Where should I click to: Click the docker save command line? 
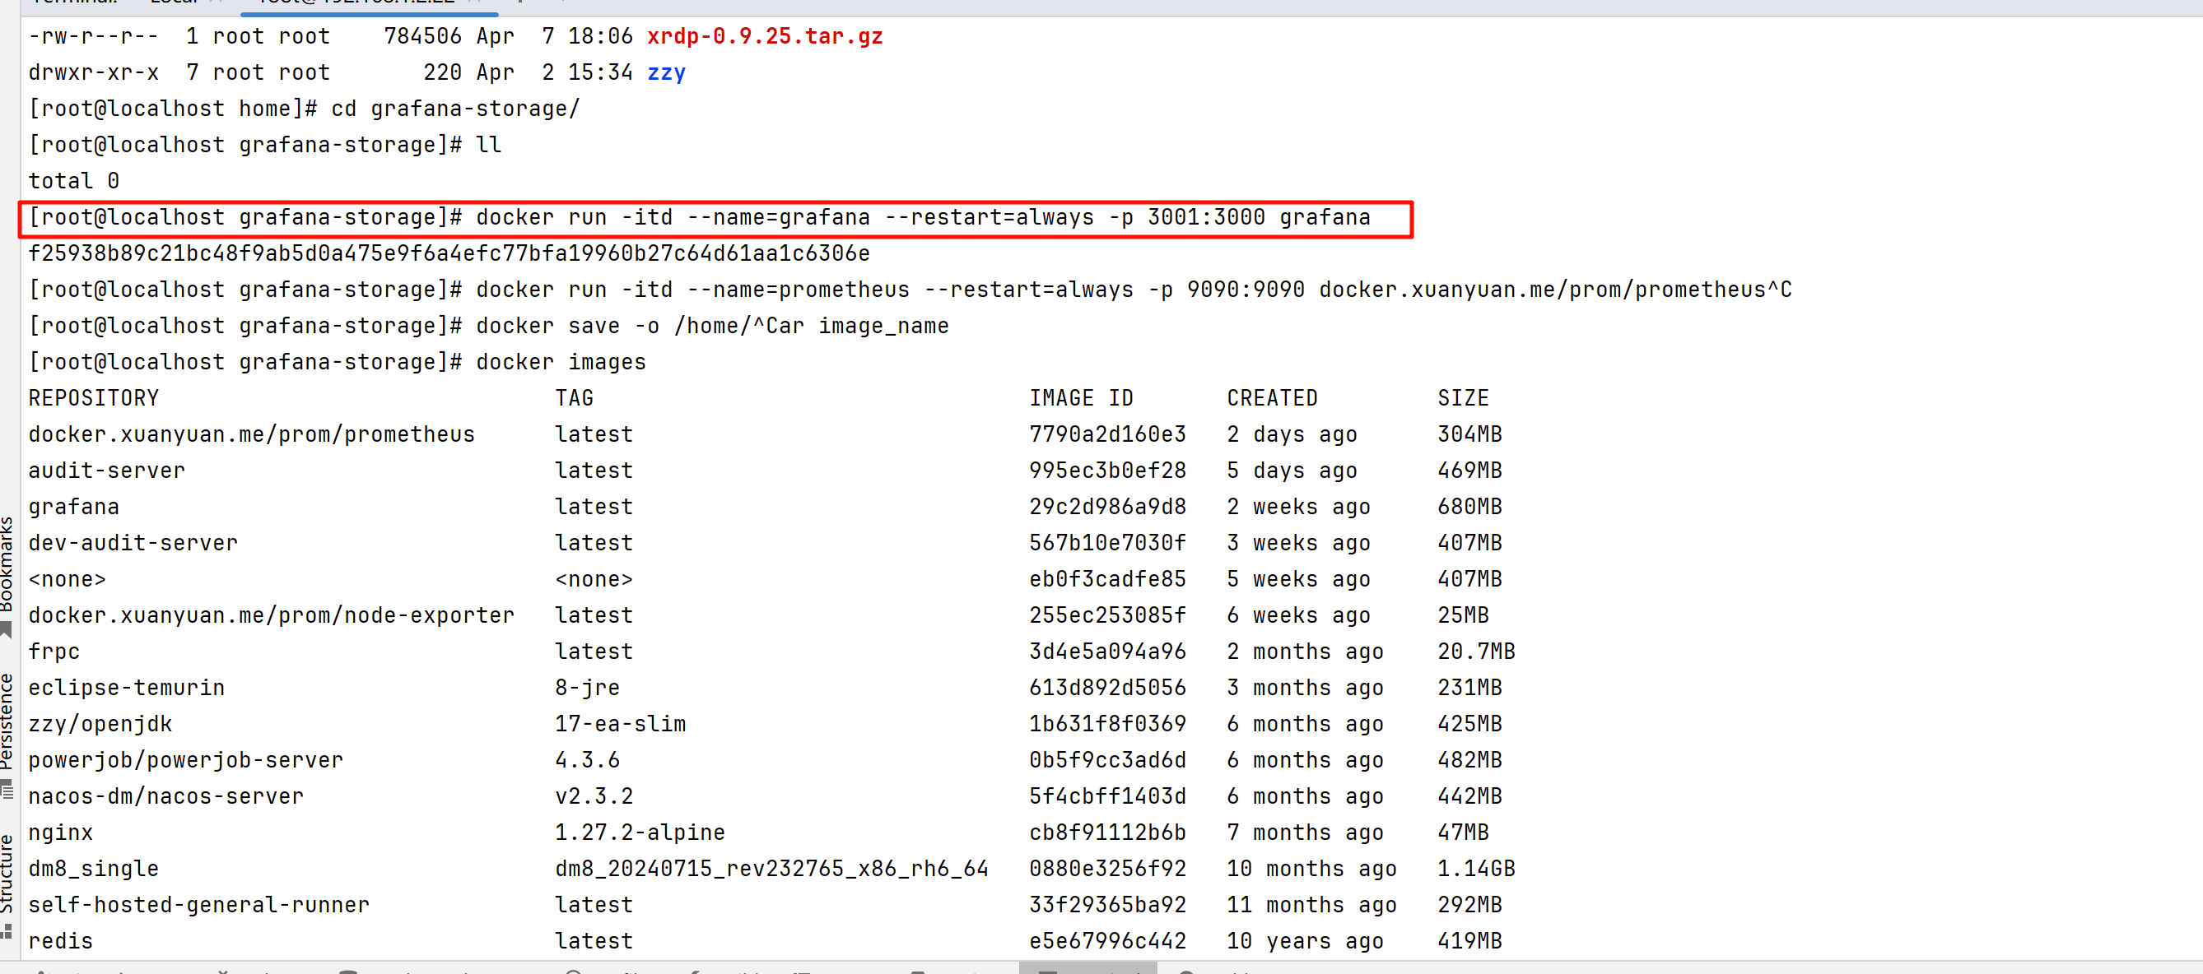[711, 327]
